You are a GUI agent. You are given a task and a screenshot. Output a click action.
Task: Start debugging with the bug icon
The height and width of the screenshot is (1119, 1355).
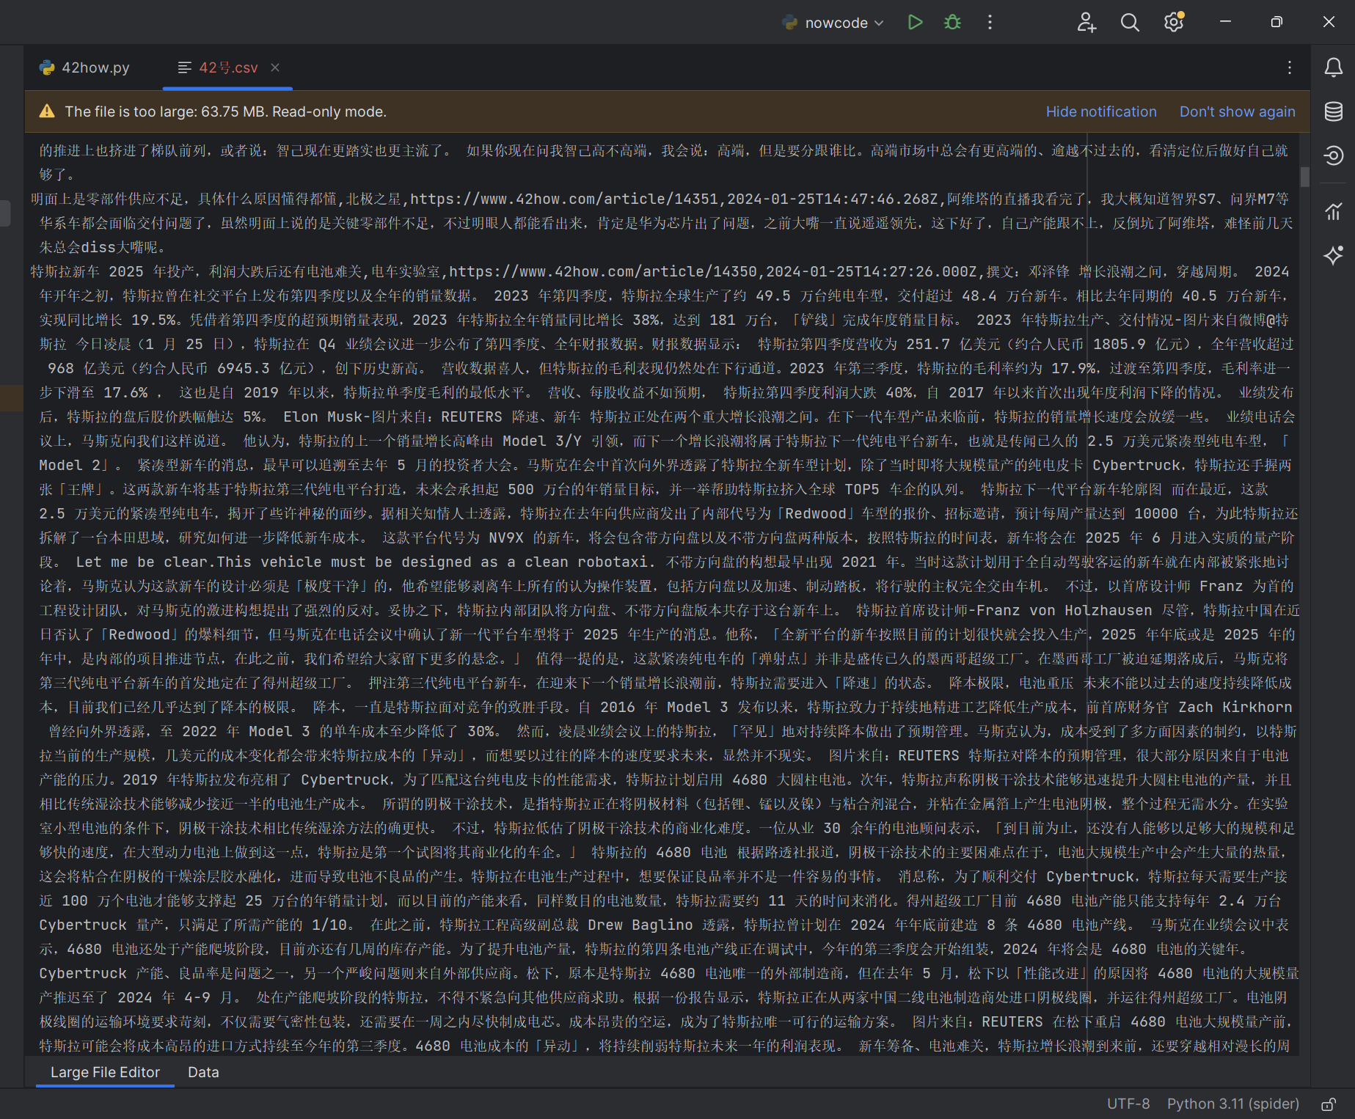952,22
